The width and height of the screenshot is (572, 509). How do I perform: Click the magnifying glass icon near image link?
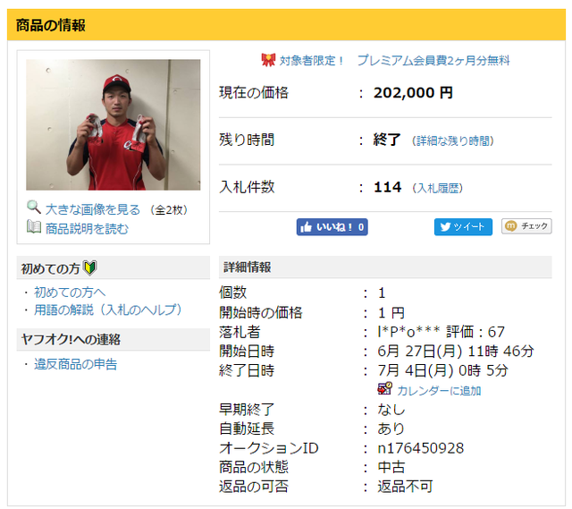pos(34,207)
